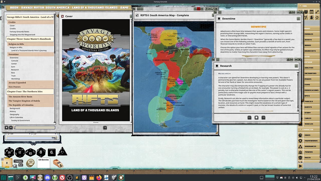Image resolution: width=321 pixels, height=181 pixels.
Task: Pick the d12 die
Action: coord(20,152)
